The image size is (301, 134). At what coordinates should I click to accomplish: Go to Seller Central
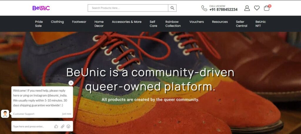[x=242, y=24]
